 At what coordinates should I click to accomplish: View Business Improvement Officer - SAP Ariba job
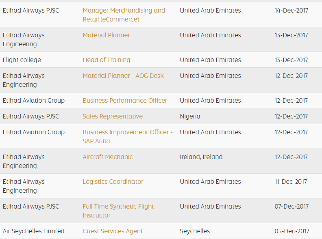click(x=127, y=136)
